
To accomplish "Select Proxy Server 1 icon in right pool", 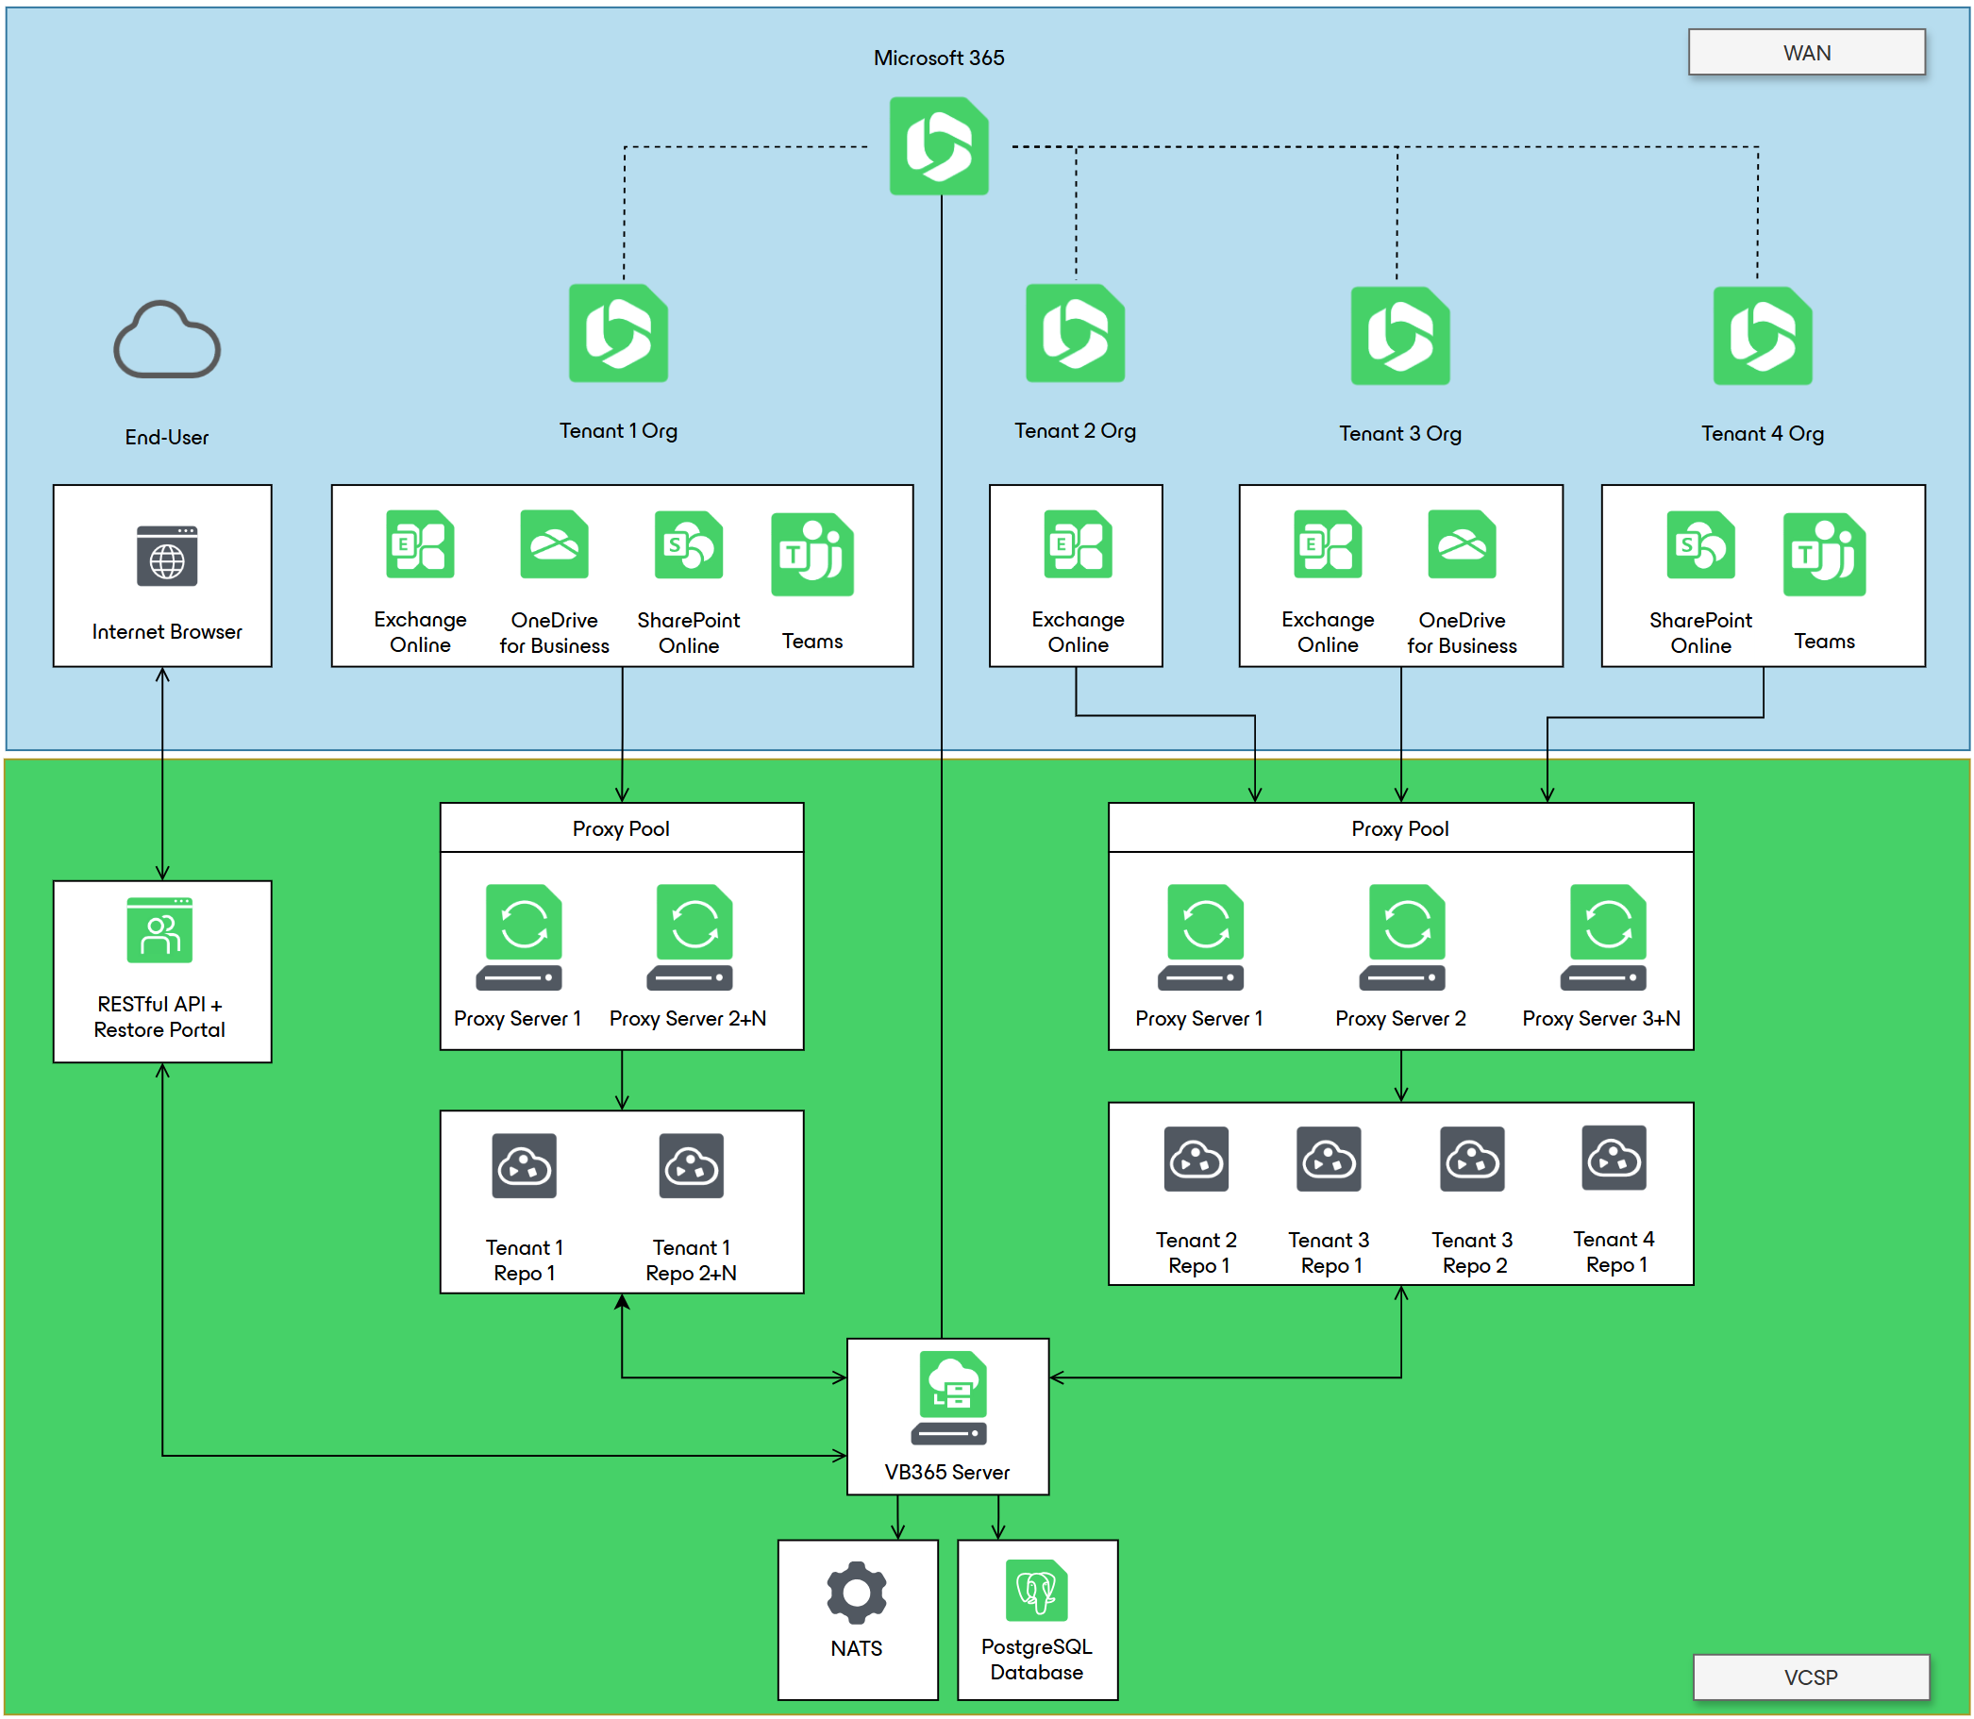I will [x=1200, y=937].
